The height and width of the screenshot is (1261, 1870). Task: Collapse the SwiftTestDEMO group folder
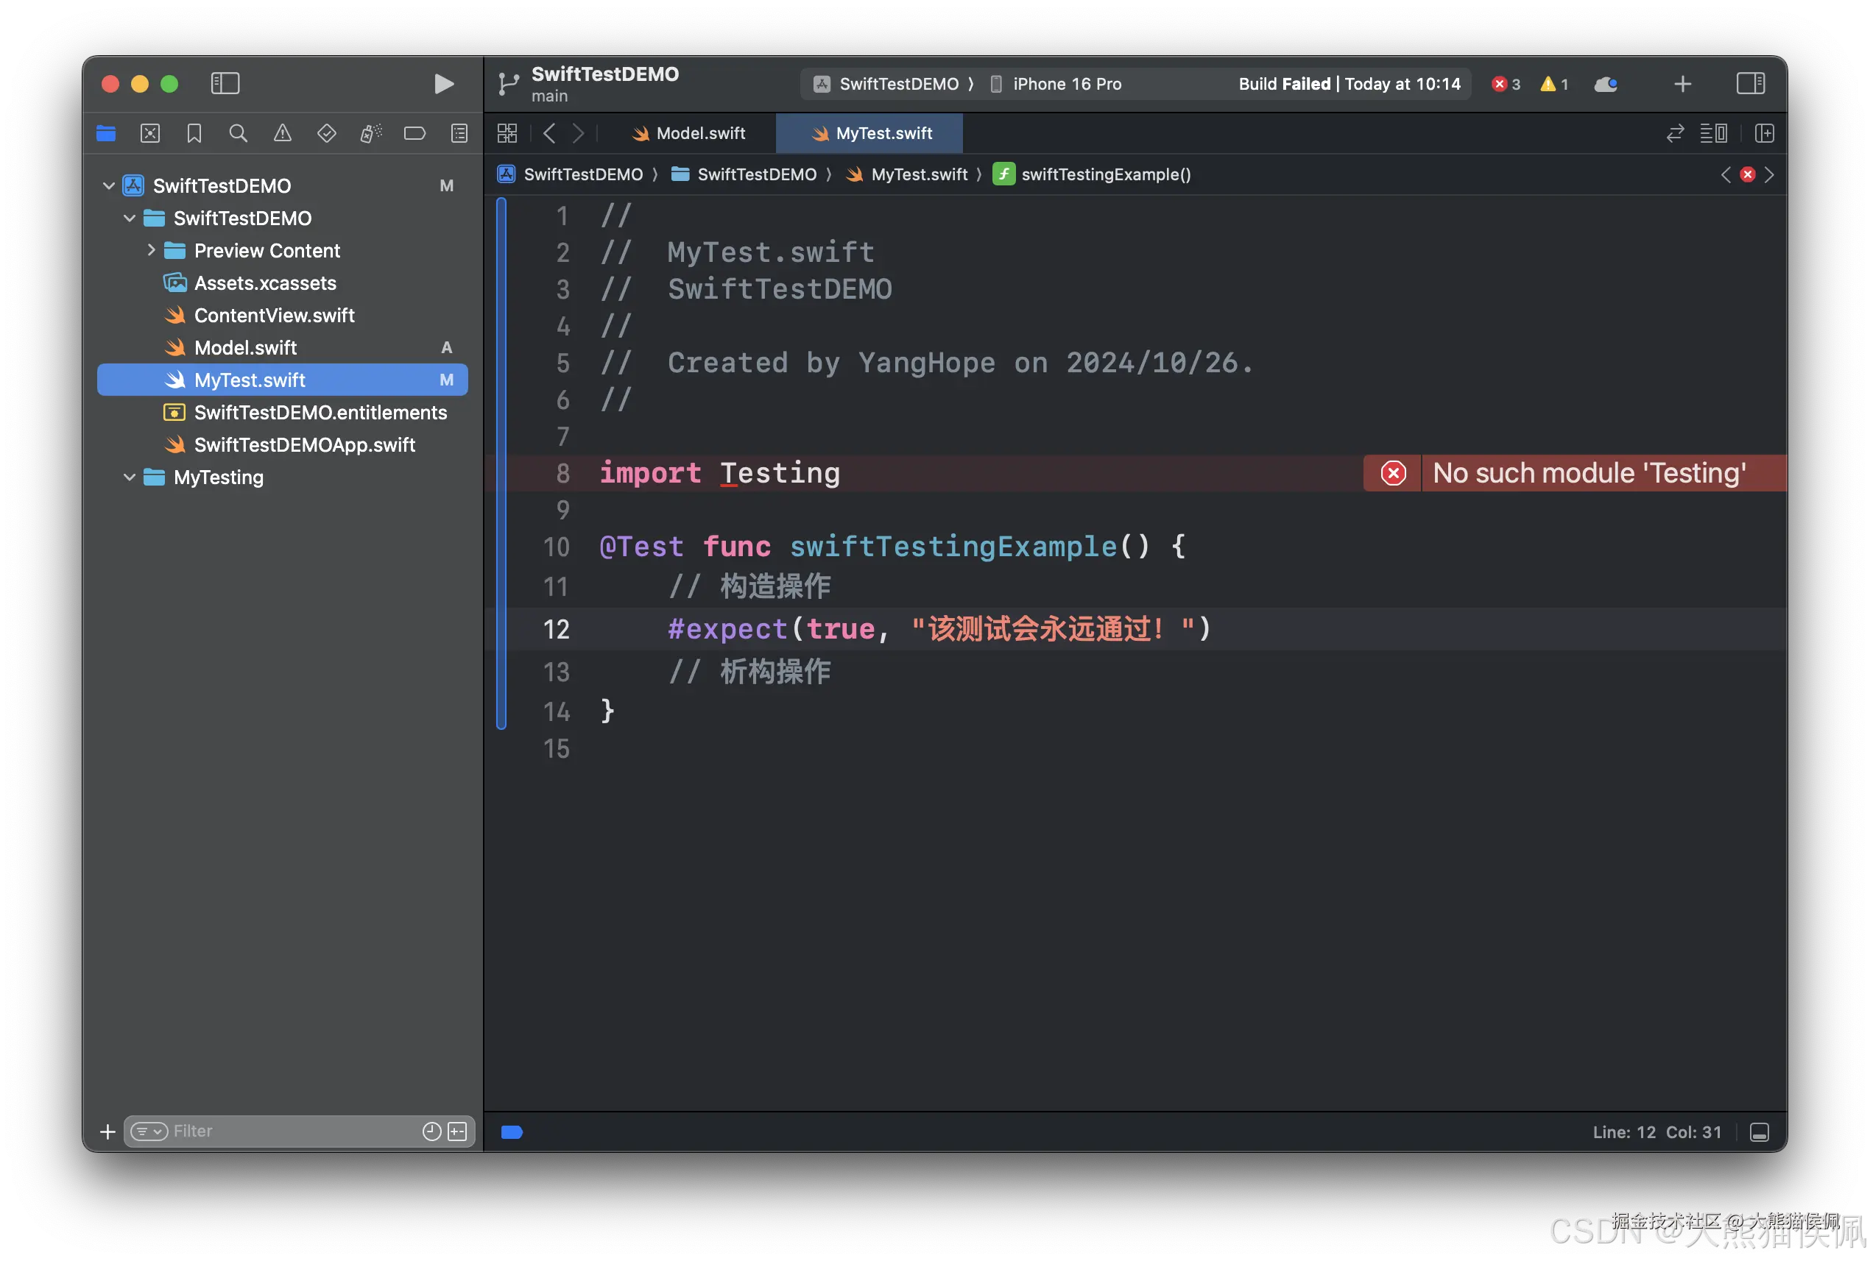click(130, 219)
